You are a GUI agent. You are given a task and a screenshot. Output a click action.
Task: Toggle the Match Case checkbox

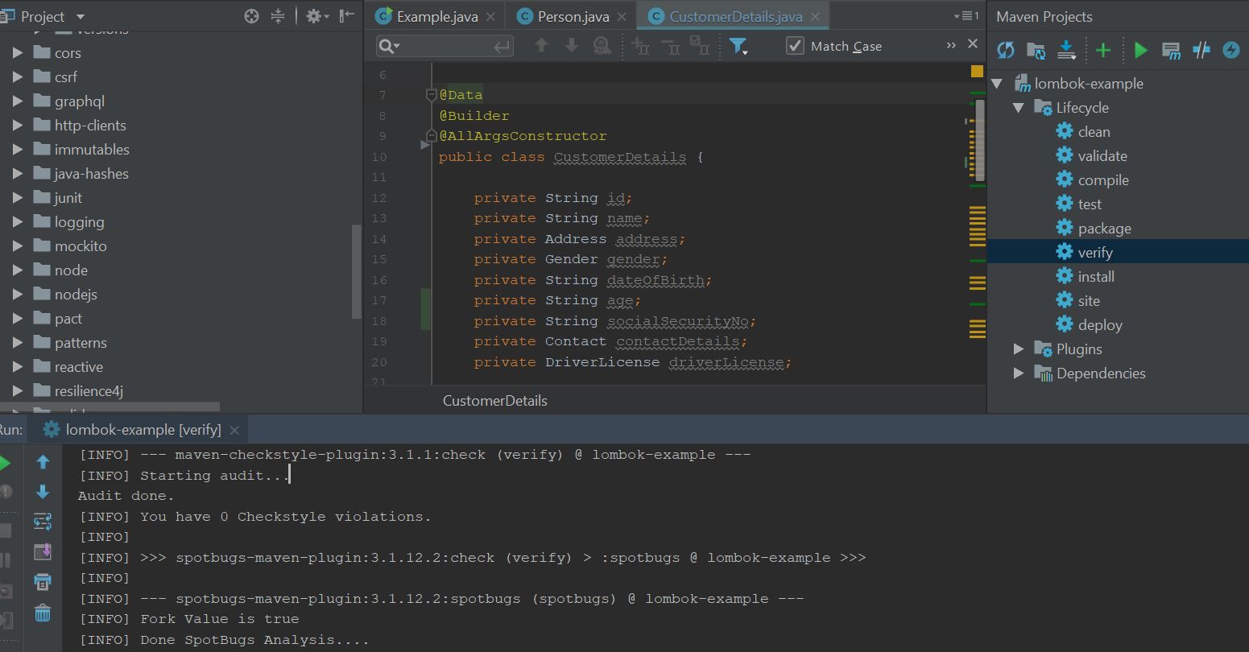[x=795, y=46]
